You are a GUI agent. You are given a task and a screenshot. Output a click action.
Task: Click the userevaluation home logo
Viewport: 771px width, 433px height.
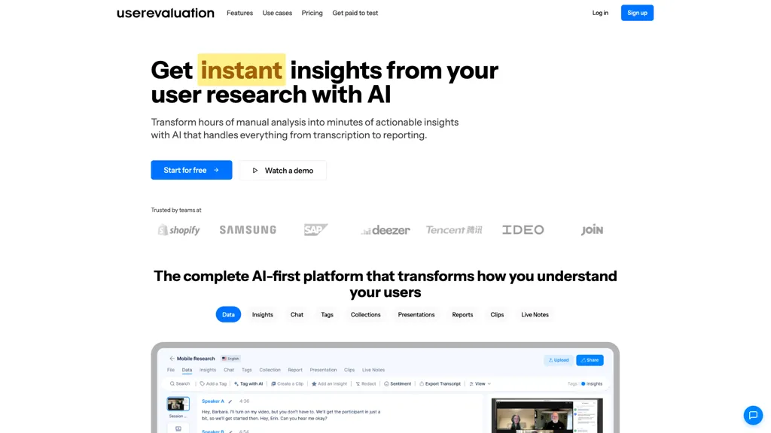(166, 14)
